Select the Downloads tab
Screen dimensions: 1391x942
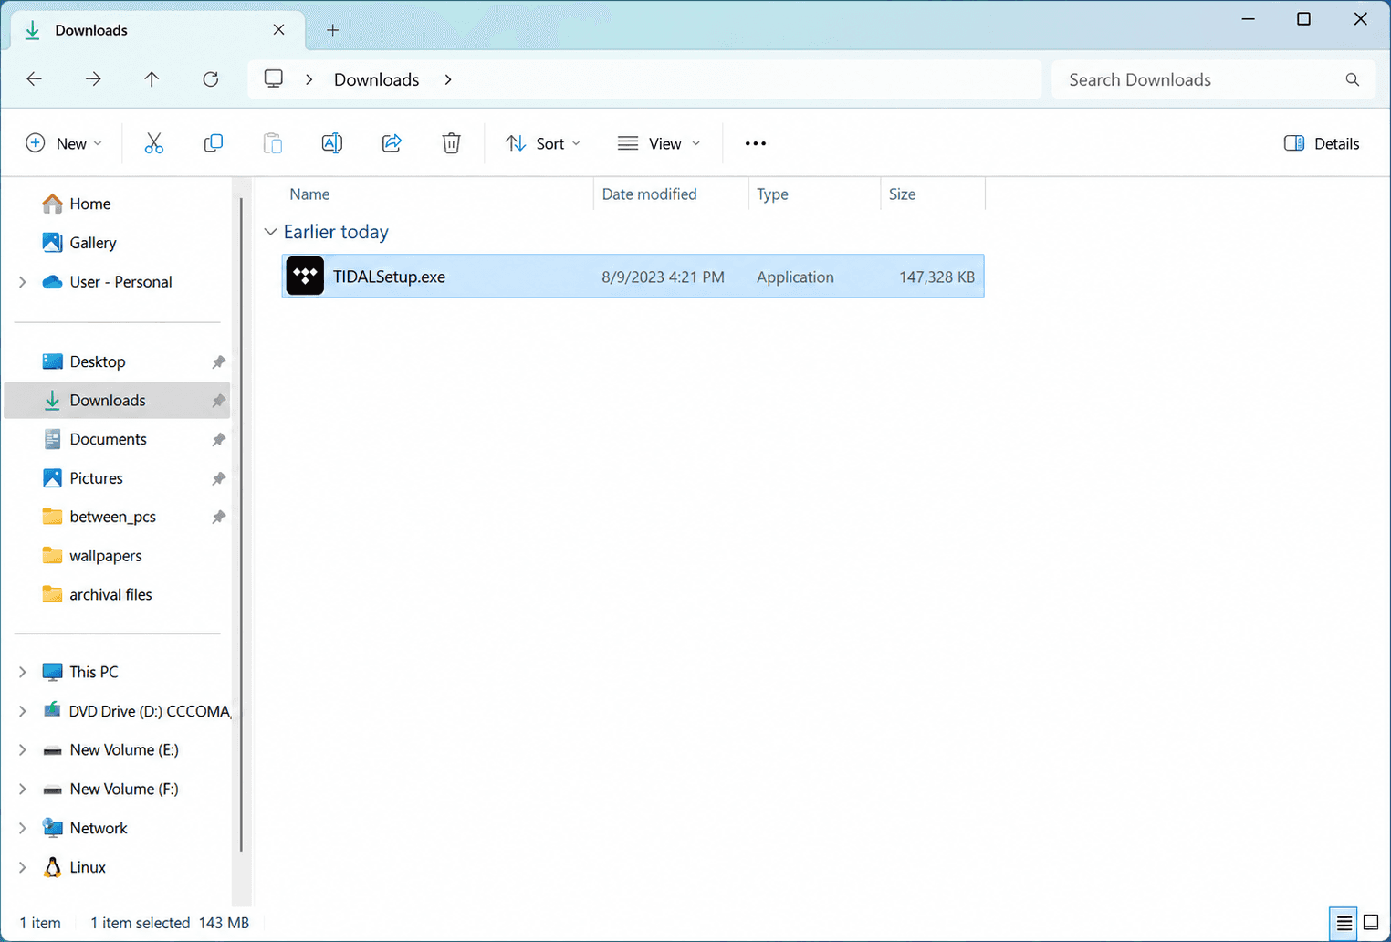155,30
